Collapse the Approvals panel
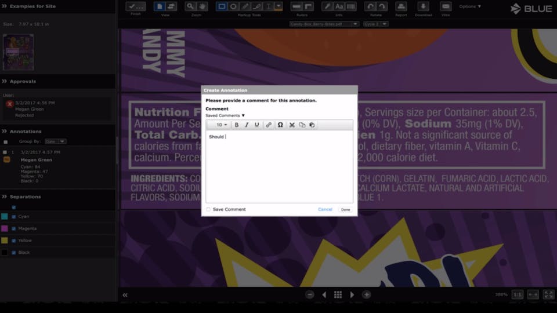The image size is (557, 313). click(x=4, y=81)
